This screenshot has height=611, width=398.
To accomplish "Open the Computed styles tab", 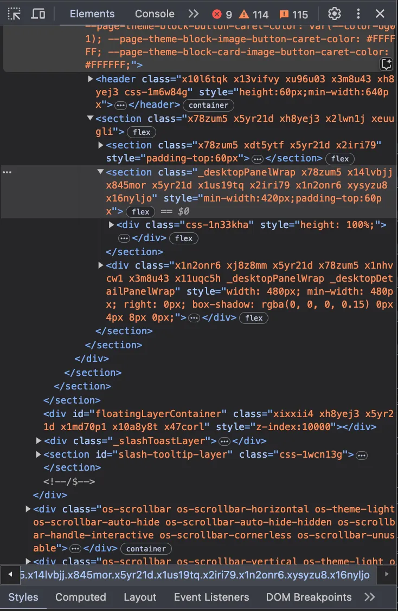I will (x=80, y=597).
